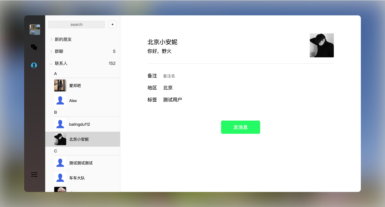The height and width of the screenshot is (207, 385).
Task: Select 联系人 row label
Action: click(x=61, y=64)
